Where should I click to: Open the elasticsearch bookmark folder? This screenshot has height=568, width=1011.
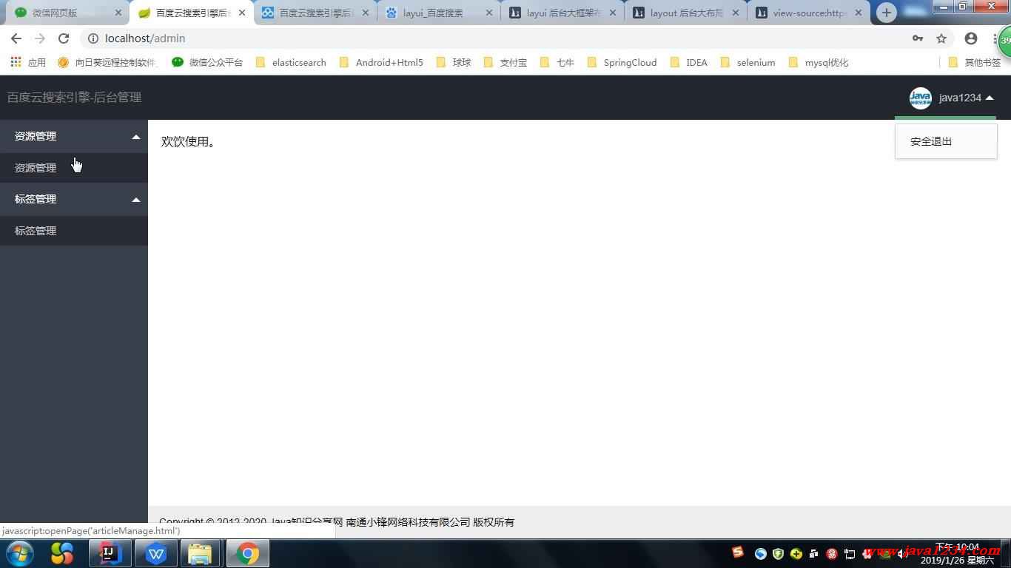point(291,62)
